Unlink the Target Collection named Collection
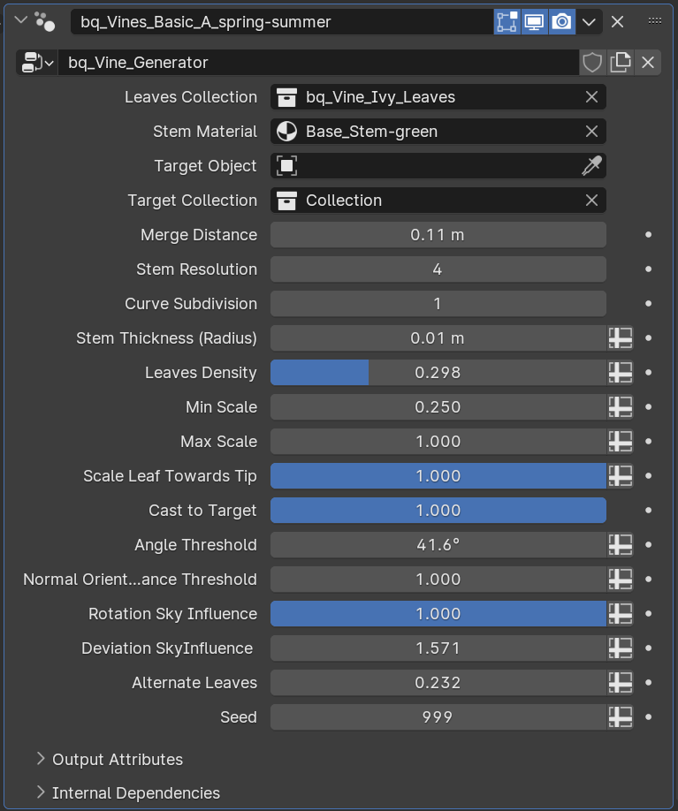678x811 pixels. click(590, 200)
